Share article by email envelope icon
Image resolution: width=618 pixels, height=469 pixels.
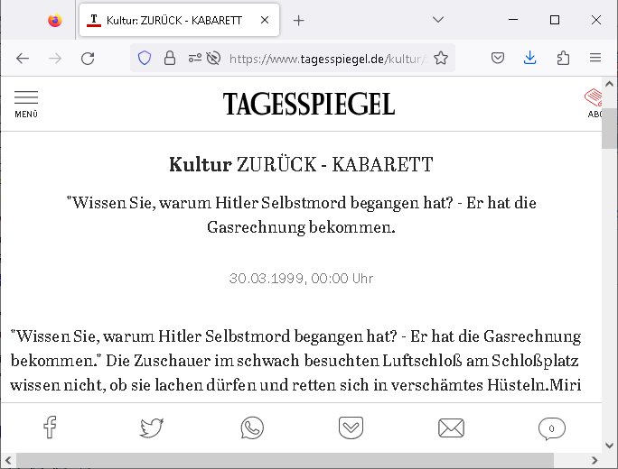[x=451, y=428]
